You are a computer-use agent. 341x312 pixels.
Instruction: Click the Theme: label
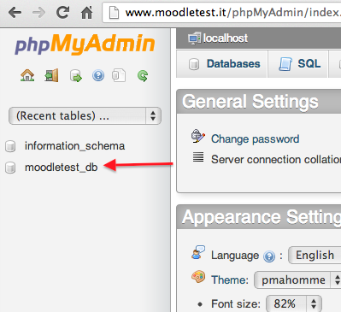click(x=230, y=280)
